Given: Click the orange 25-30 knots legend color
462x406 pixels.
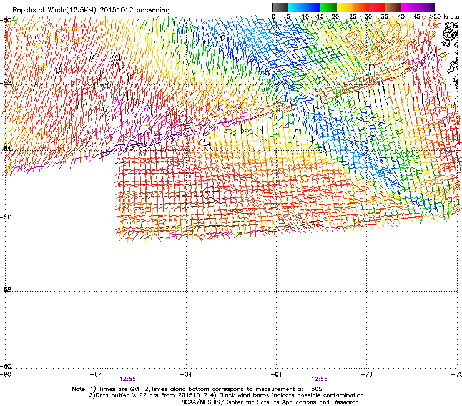Looking at the screenshot, I should tap(361, 7).
